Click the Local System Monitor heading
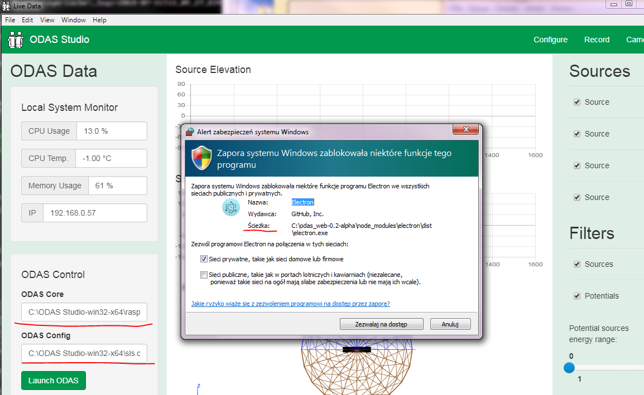 pyautogui.click(x=69, y=108)
